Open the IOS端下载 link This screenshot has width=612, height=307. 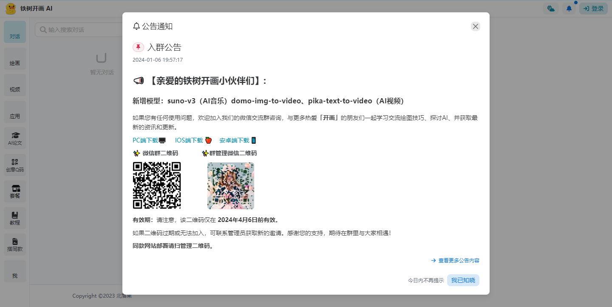[193, 140]
